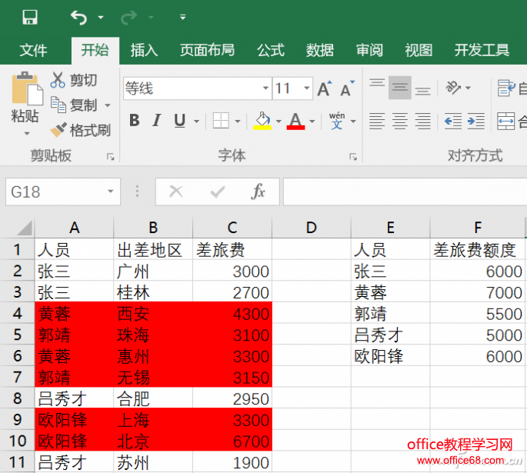Screen dimensions: 527x473
Task: Expand the 复制 dropdown arrow
Action: [x=108, y=105]
